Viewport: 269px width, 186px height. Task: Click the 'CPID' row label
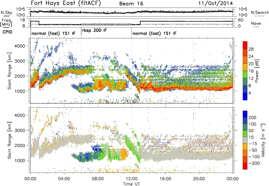[x=7, y=32]
